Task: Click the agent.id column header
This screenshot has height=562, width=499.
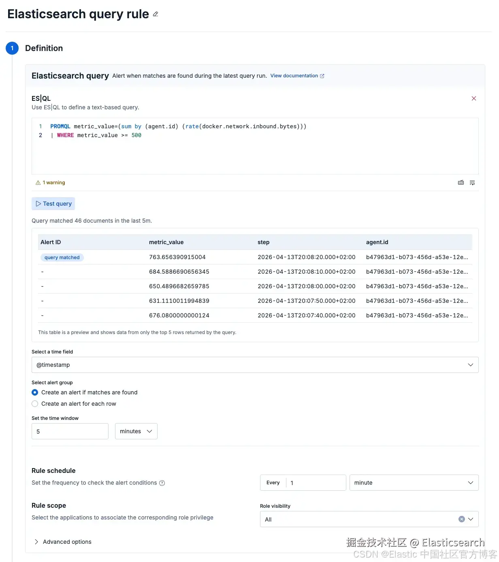Action: click(x=377, y=242)
